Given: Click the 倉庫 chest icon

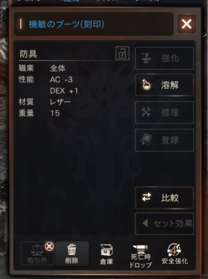Looking at the screenshot, I should click(106, 250).
